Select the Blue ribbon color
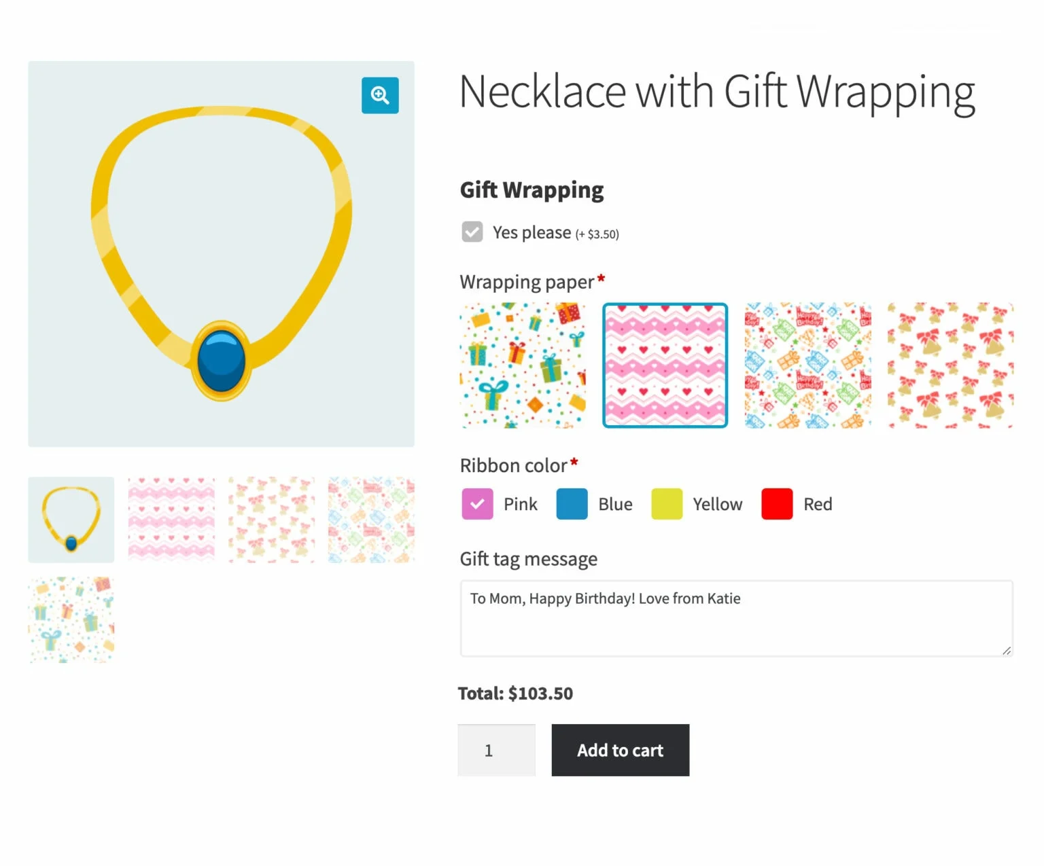The height and width of the screenshot is (866, 1044). tap(571, 504)
